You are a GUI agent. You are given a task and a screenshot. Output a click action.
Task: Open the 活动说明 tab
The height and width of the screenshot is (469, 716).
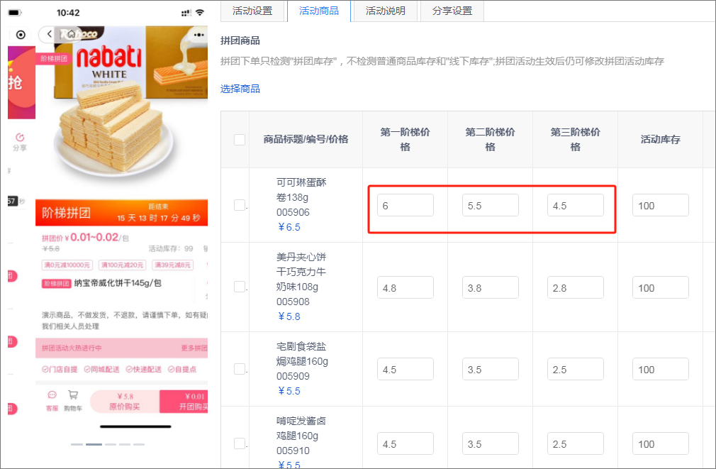click(x=386, y=11)
